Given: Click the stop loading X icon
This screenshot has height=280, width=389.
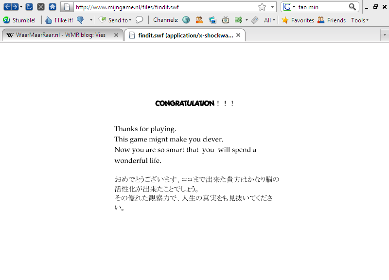Looking at the screenshot, I should point(41,7).
